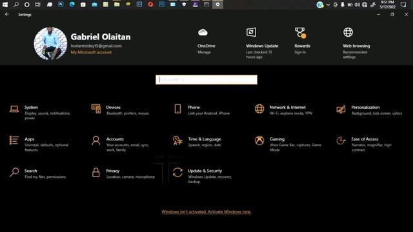Click Gabriel Olaitan's profile picture
The height and width of the screenshot is (232, 413).
click(x=50, y=43)
